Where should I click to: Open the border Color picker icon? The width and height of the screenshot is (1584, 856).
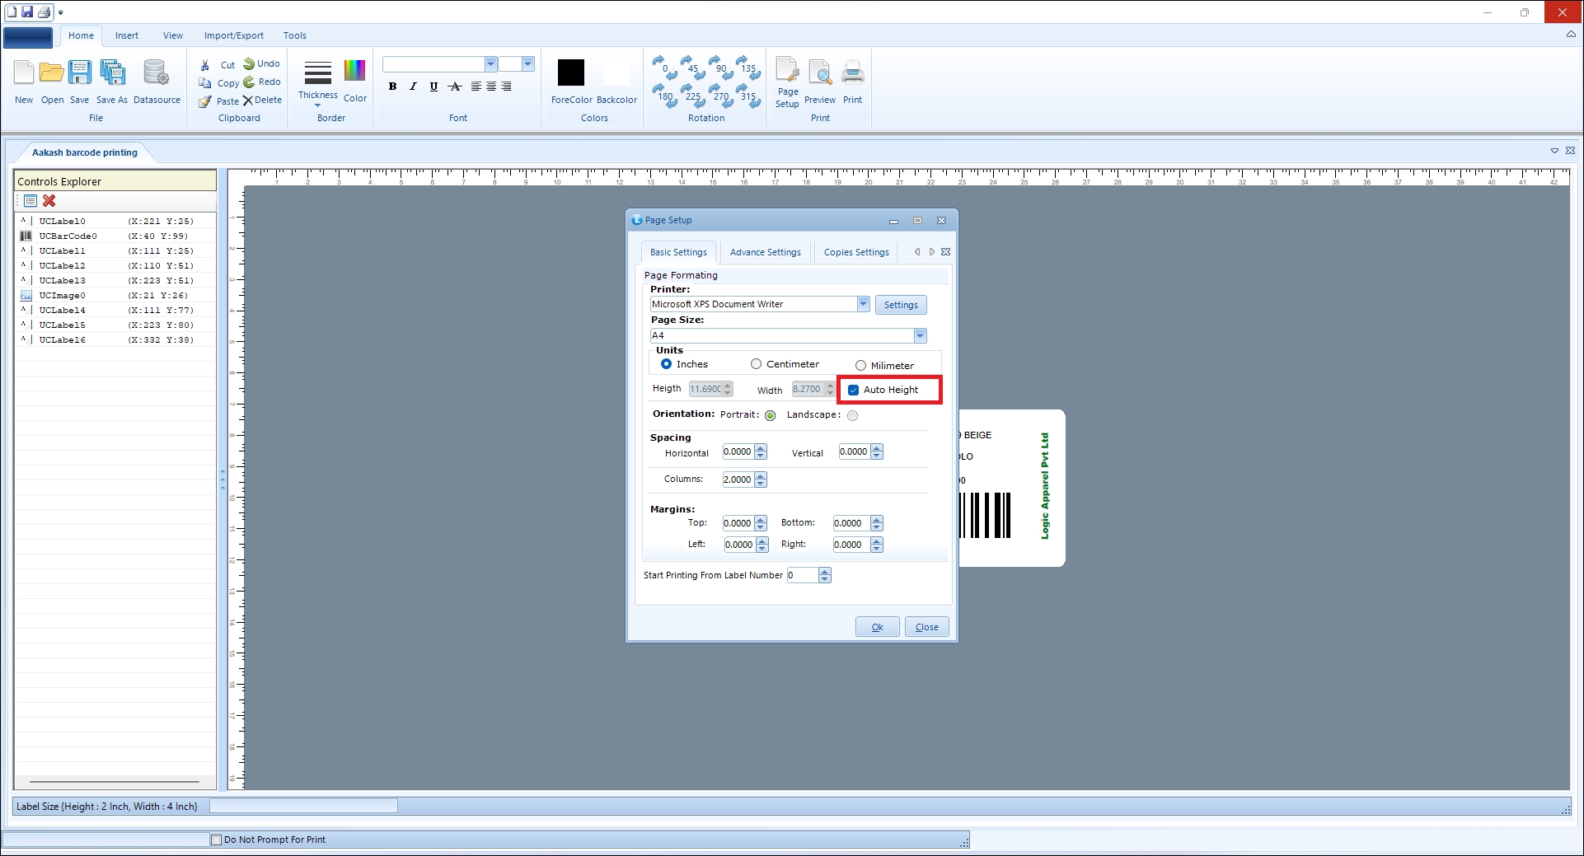point(354,72)
